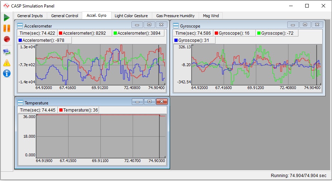Screen dimensions: 332x181
Task: Open the Gas Pressure Humidity tab
Action: (175, 16)
